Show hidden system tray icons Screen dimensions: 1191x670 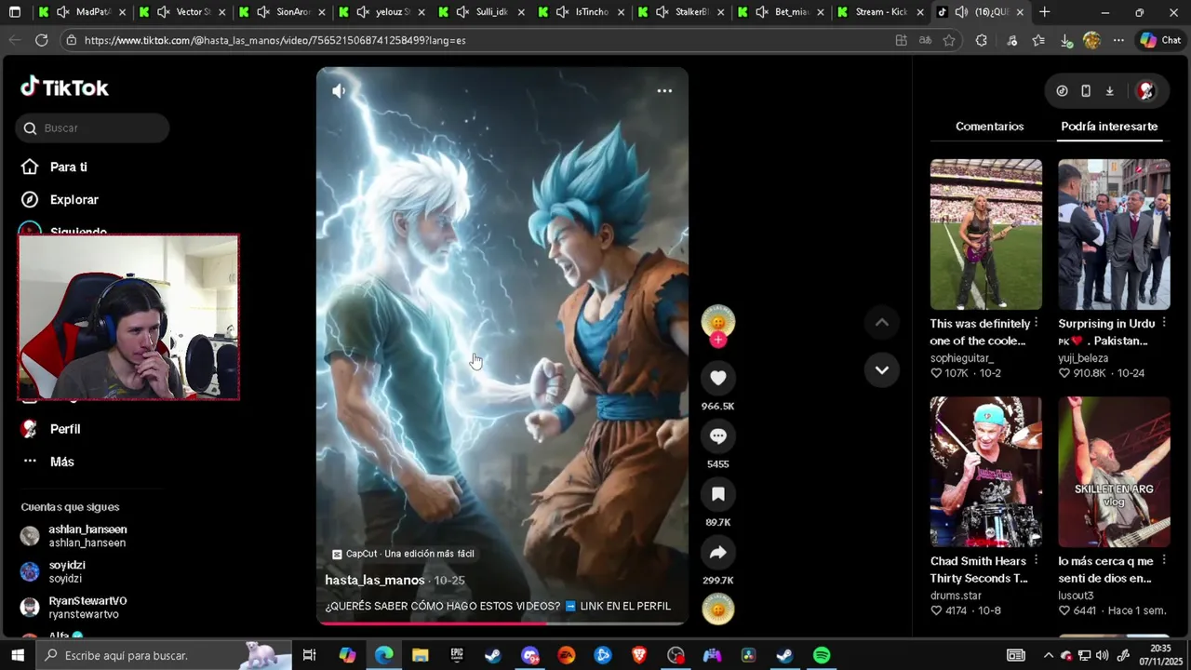(1048, 655)
